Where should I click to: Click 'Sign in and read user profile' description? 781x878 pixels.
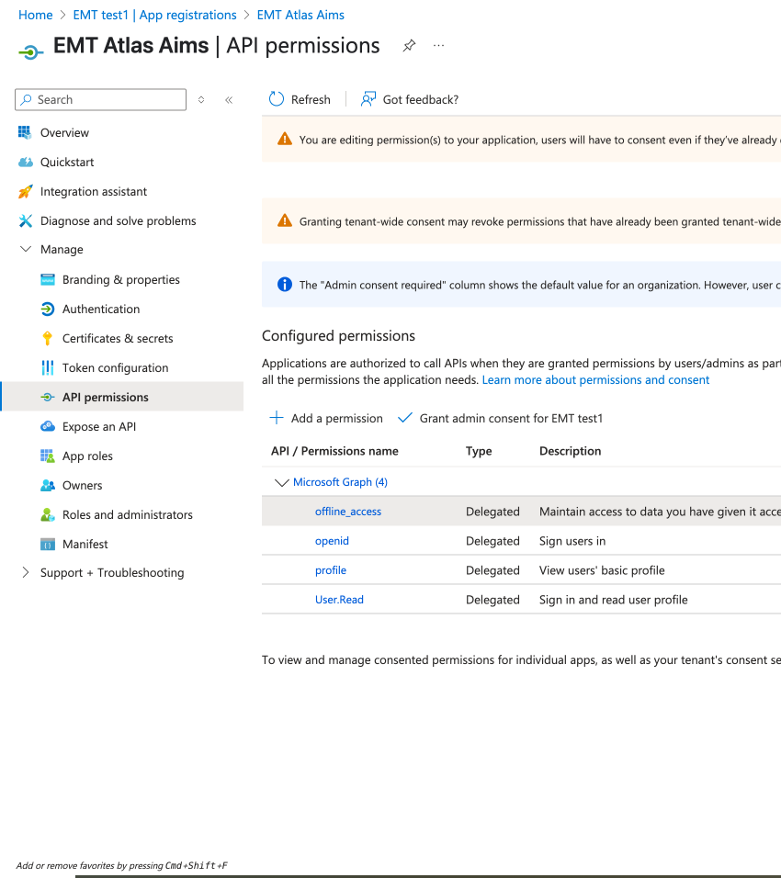click(x=613, y=600)
